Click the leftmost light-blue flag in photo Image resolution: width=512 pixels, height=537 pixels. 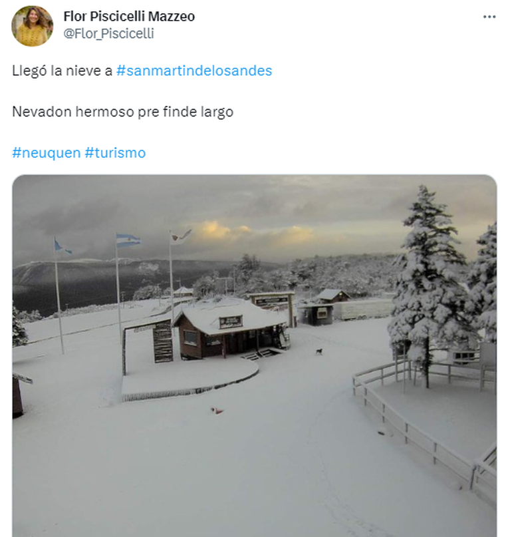coord(63,247)
